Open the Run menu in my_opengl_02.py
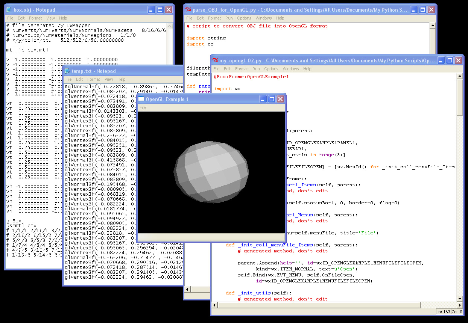This screenshot has height=323, width=468. [x=256, y=69]
